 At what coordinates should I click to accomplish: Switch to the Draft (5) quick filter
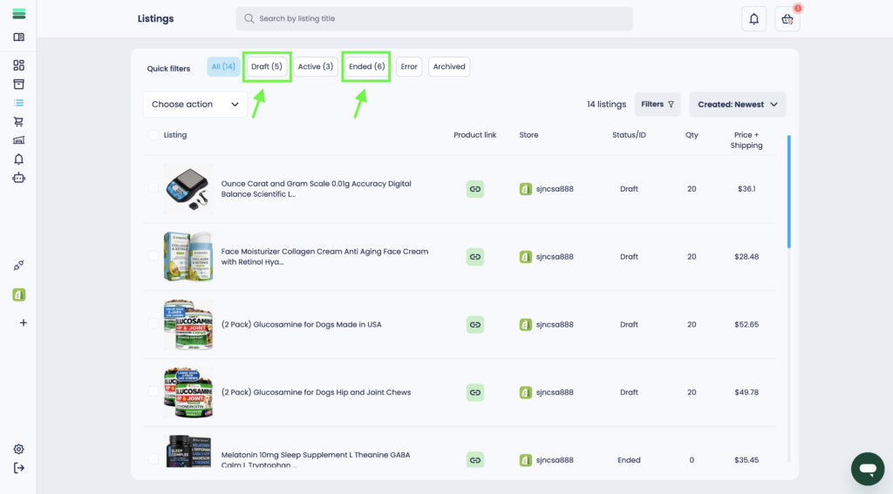tap(267, 67)
